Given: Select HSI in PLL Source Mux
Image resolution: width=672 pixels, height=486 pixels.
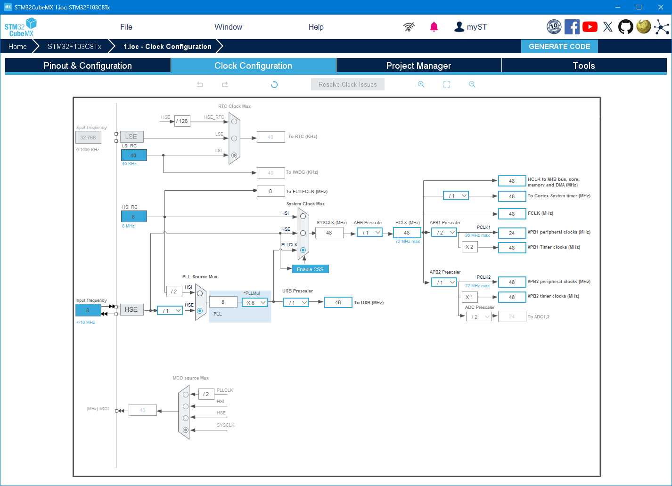Looking at the screenshot, I should tap(200, 293).
